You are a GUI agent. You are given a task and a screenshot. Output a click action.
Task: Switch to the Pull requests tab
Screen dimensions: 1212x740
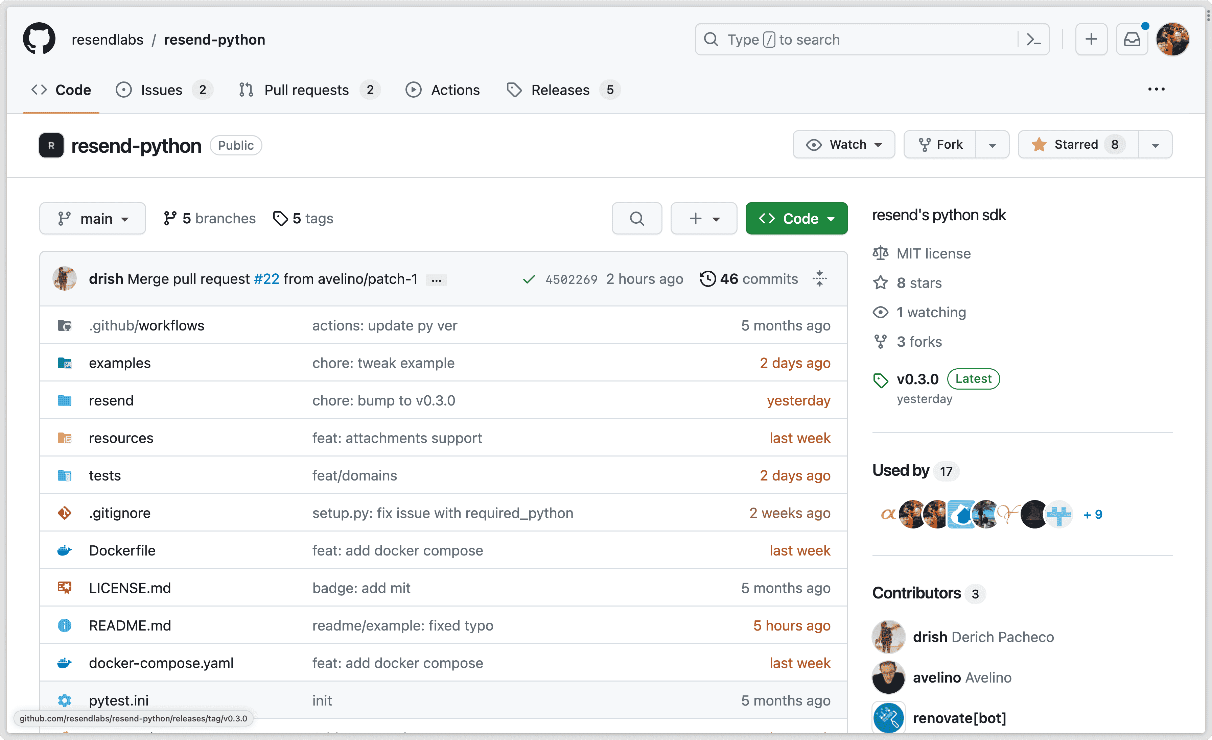[x=306, y=90]
